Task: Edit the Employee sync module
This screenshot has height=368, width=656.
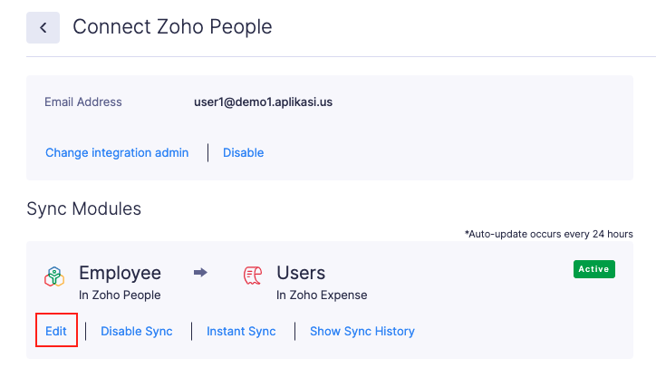Action: click(x=56, y=331)
